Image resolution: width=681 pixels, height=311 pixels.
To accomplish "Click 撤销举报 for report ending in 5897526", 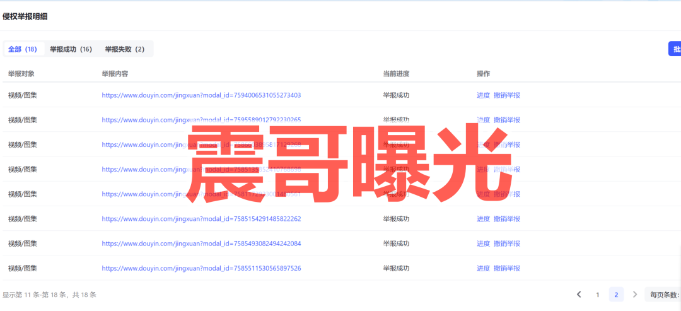I will [507, 268].
